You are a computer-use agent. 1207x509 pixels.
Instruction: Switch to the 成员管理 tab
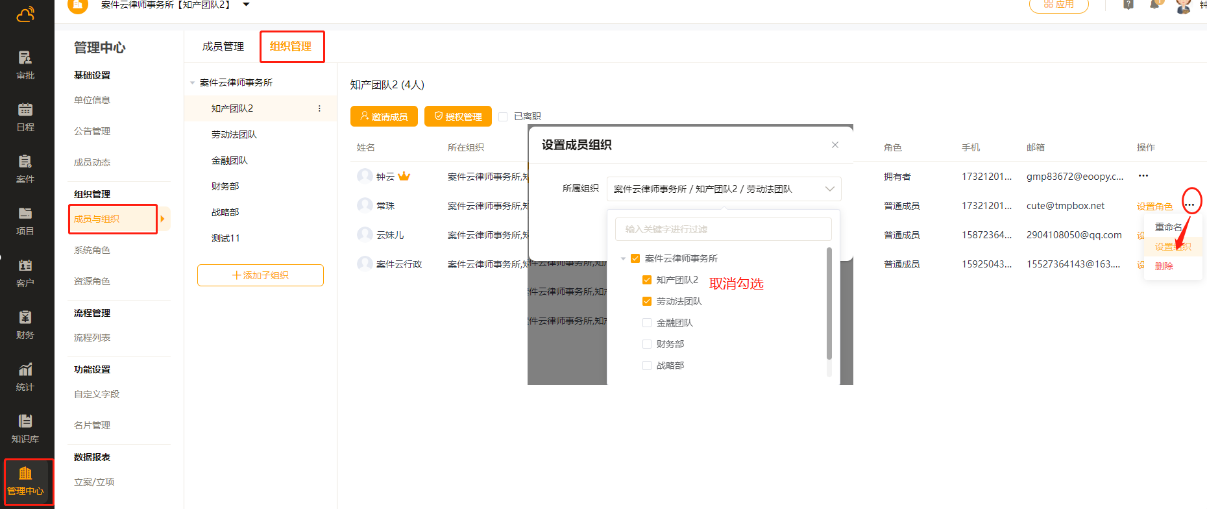[223, 47]
